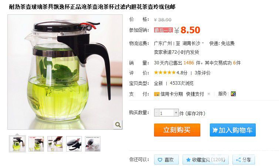Click the quantity input field
Screen dimensions: 279x166
166,113
